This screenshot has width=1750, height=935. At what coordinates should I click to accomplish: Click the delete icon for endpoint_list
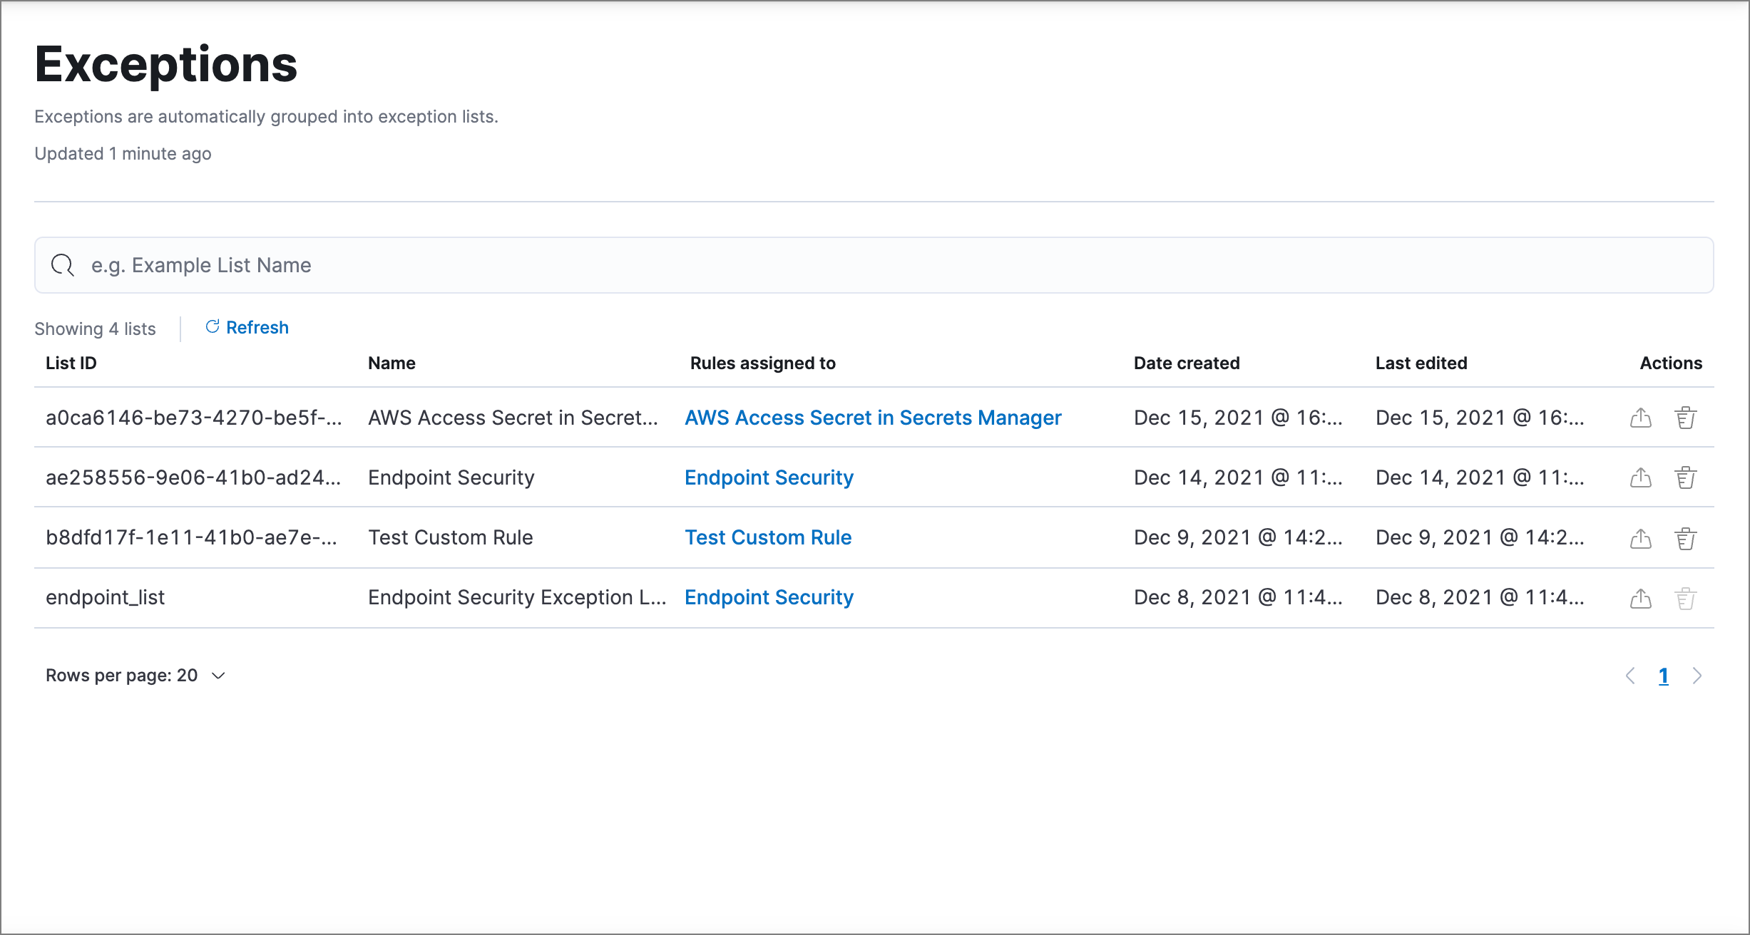(1684, 598)
